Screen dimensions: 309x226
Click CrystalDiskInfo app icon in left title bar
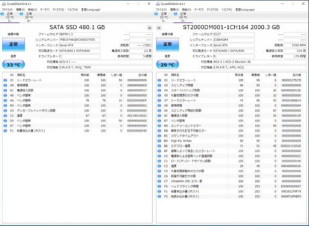tap(4, 4)
